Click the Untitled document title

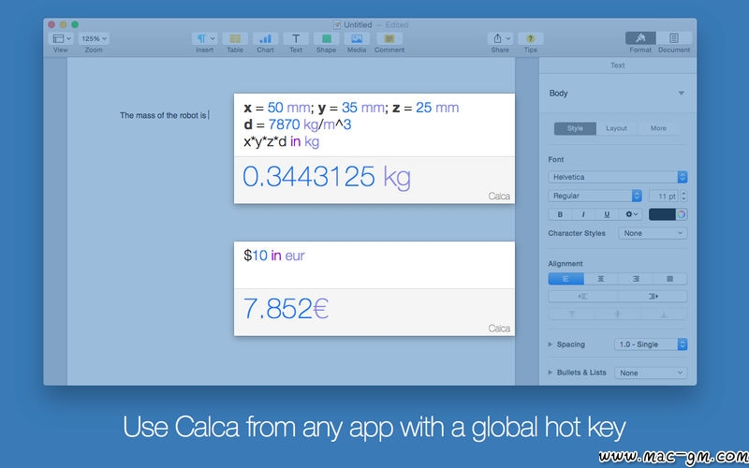point(358,25)
